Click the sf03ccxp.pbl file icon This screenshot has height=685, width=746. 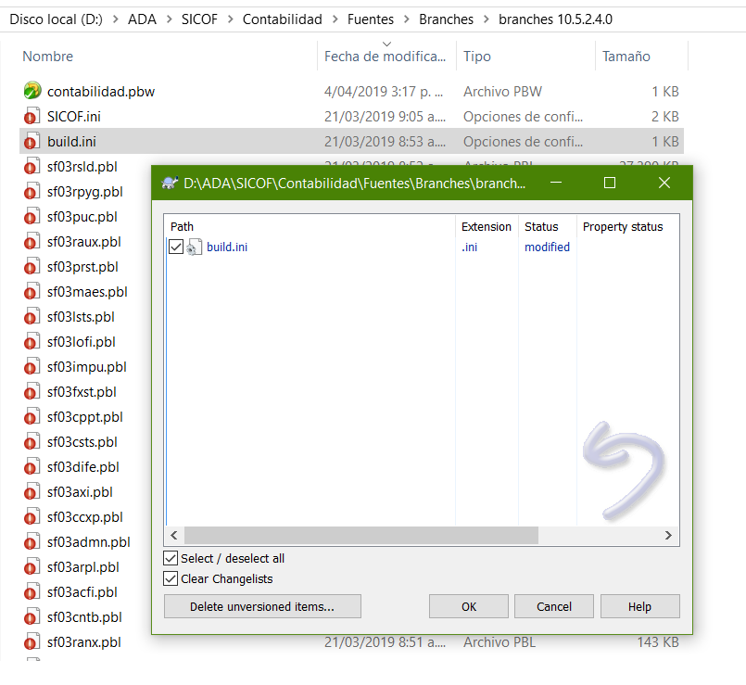[32, 517]
